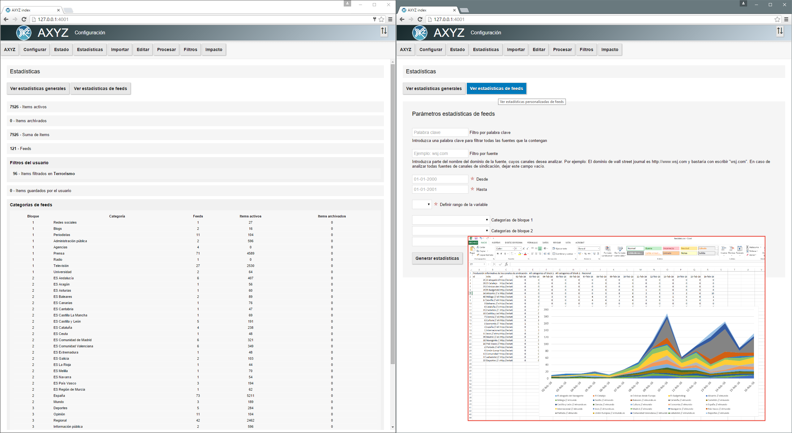Click bookmark star in right browser window
This screenshot has height=433, width=792.
coord(777,19)
